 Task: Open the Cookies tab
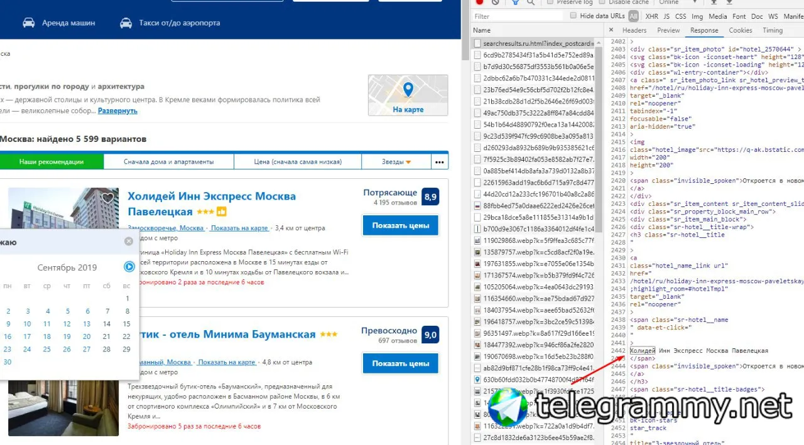pos(741,30)
